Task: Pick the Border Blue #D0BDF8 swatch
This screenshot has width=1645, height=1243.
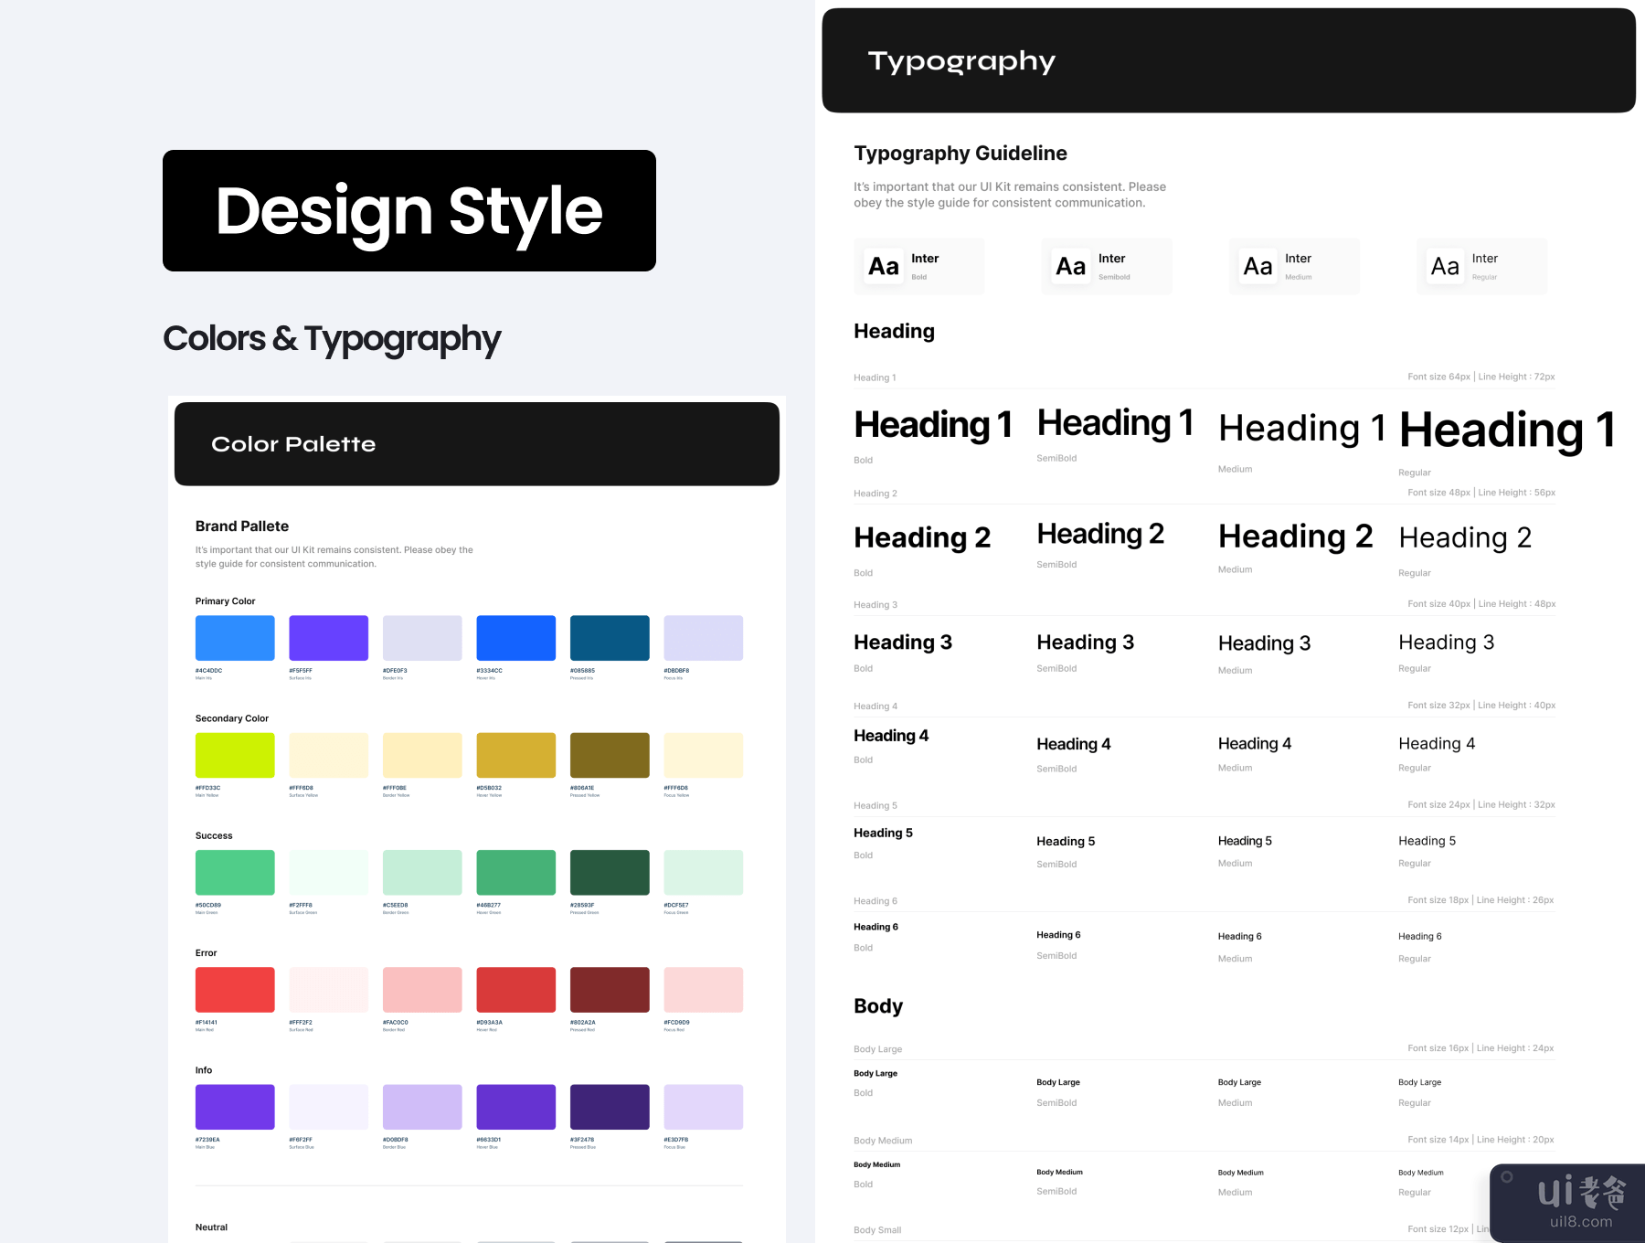Action: point(422,1107)
